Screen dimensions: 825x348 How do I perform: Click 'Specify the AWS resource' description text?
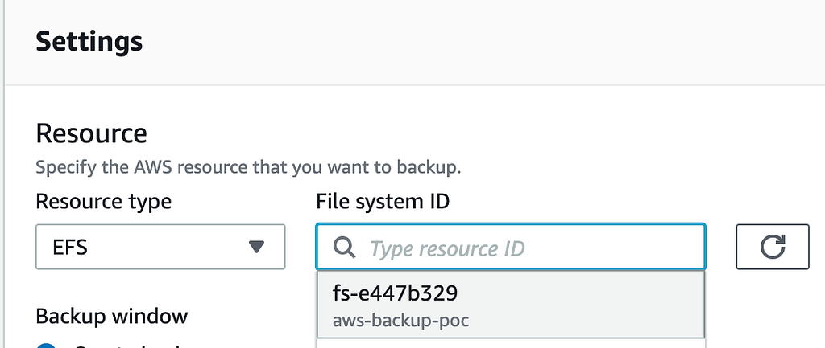click(x=248, y=168)
